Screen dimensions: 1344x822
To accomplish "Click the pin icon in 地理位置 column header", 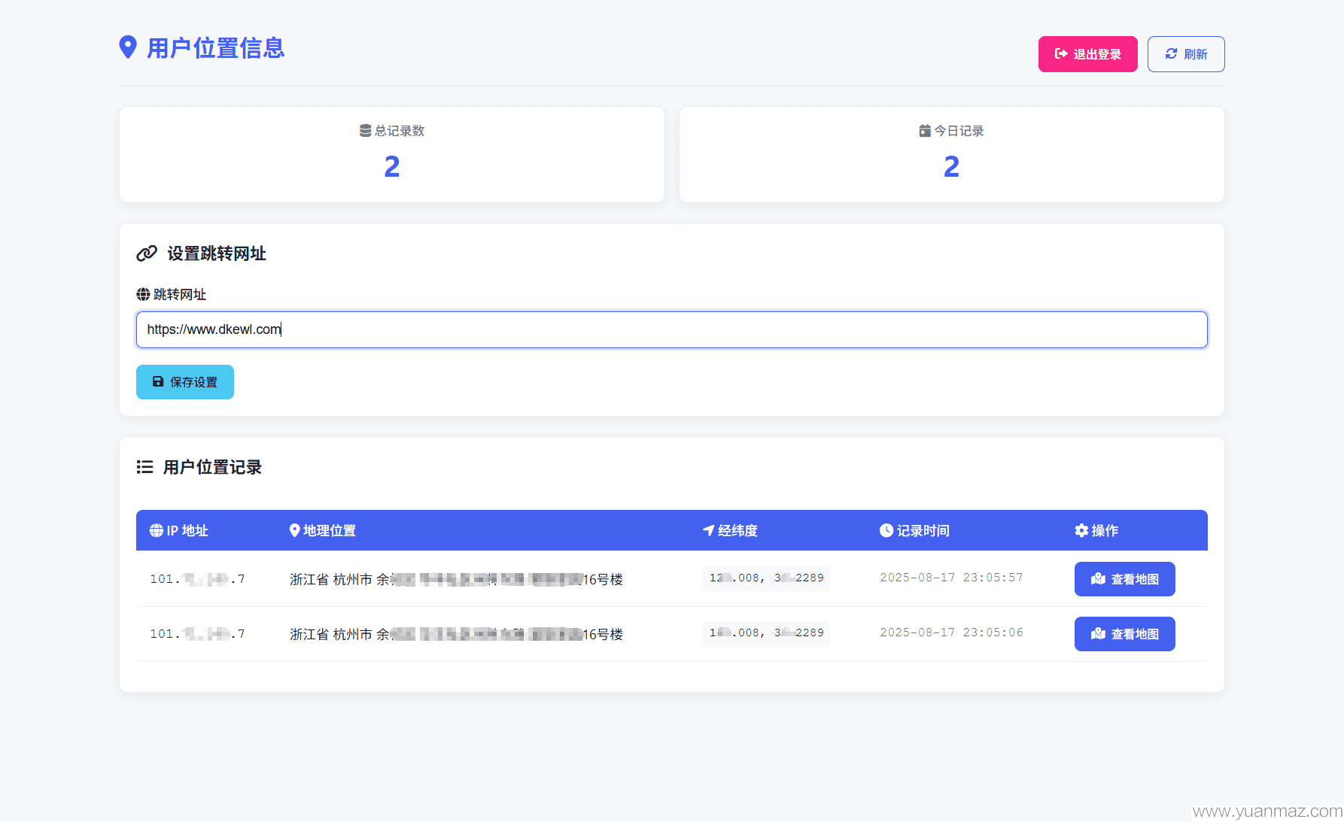I will click(295, 530).
